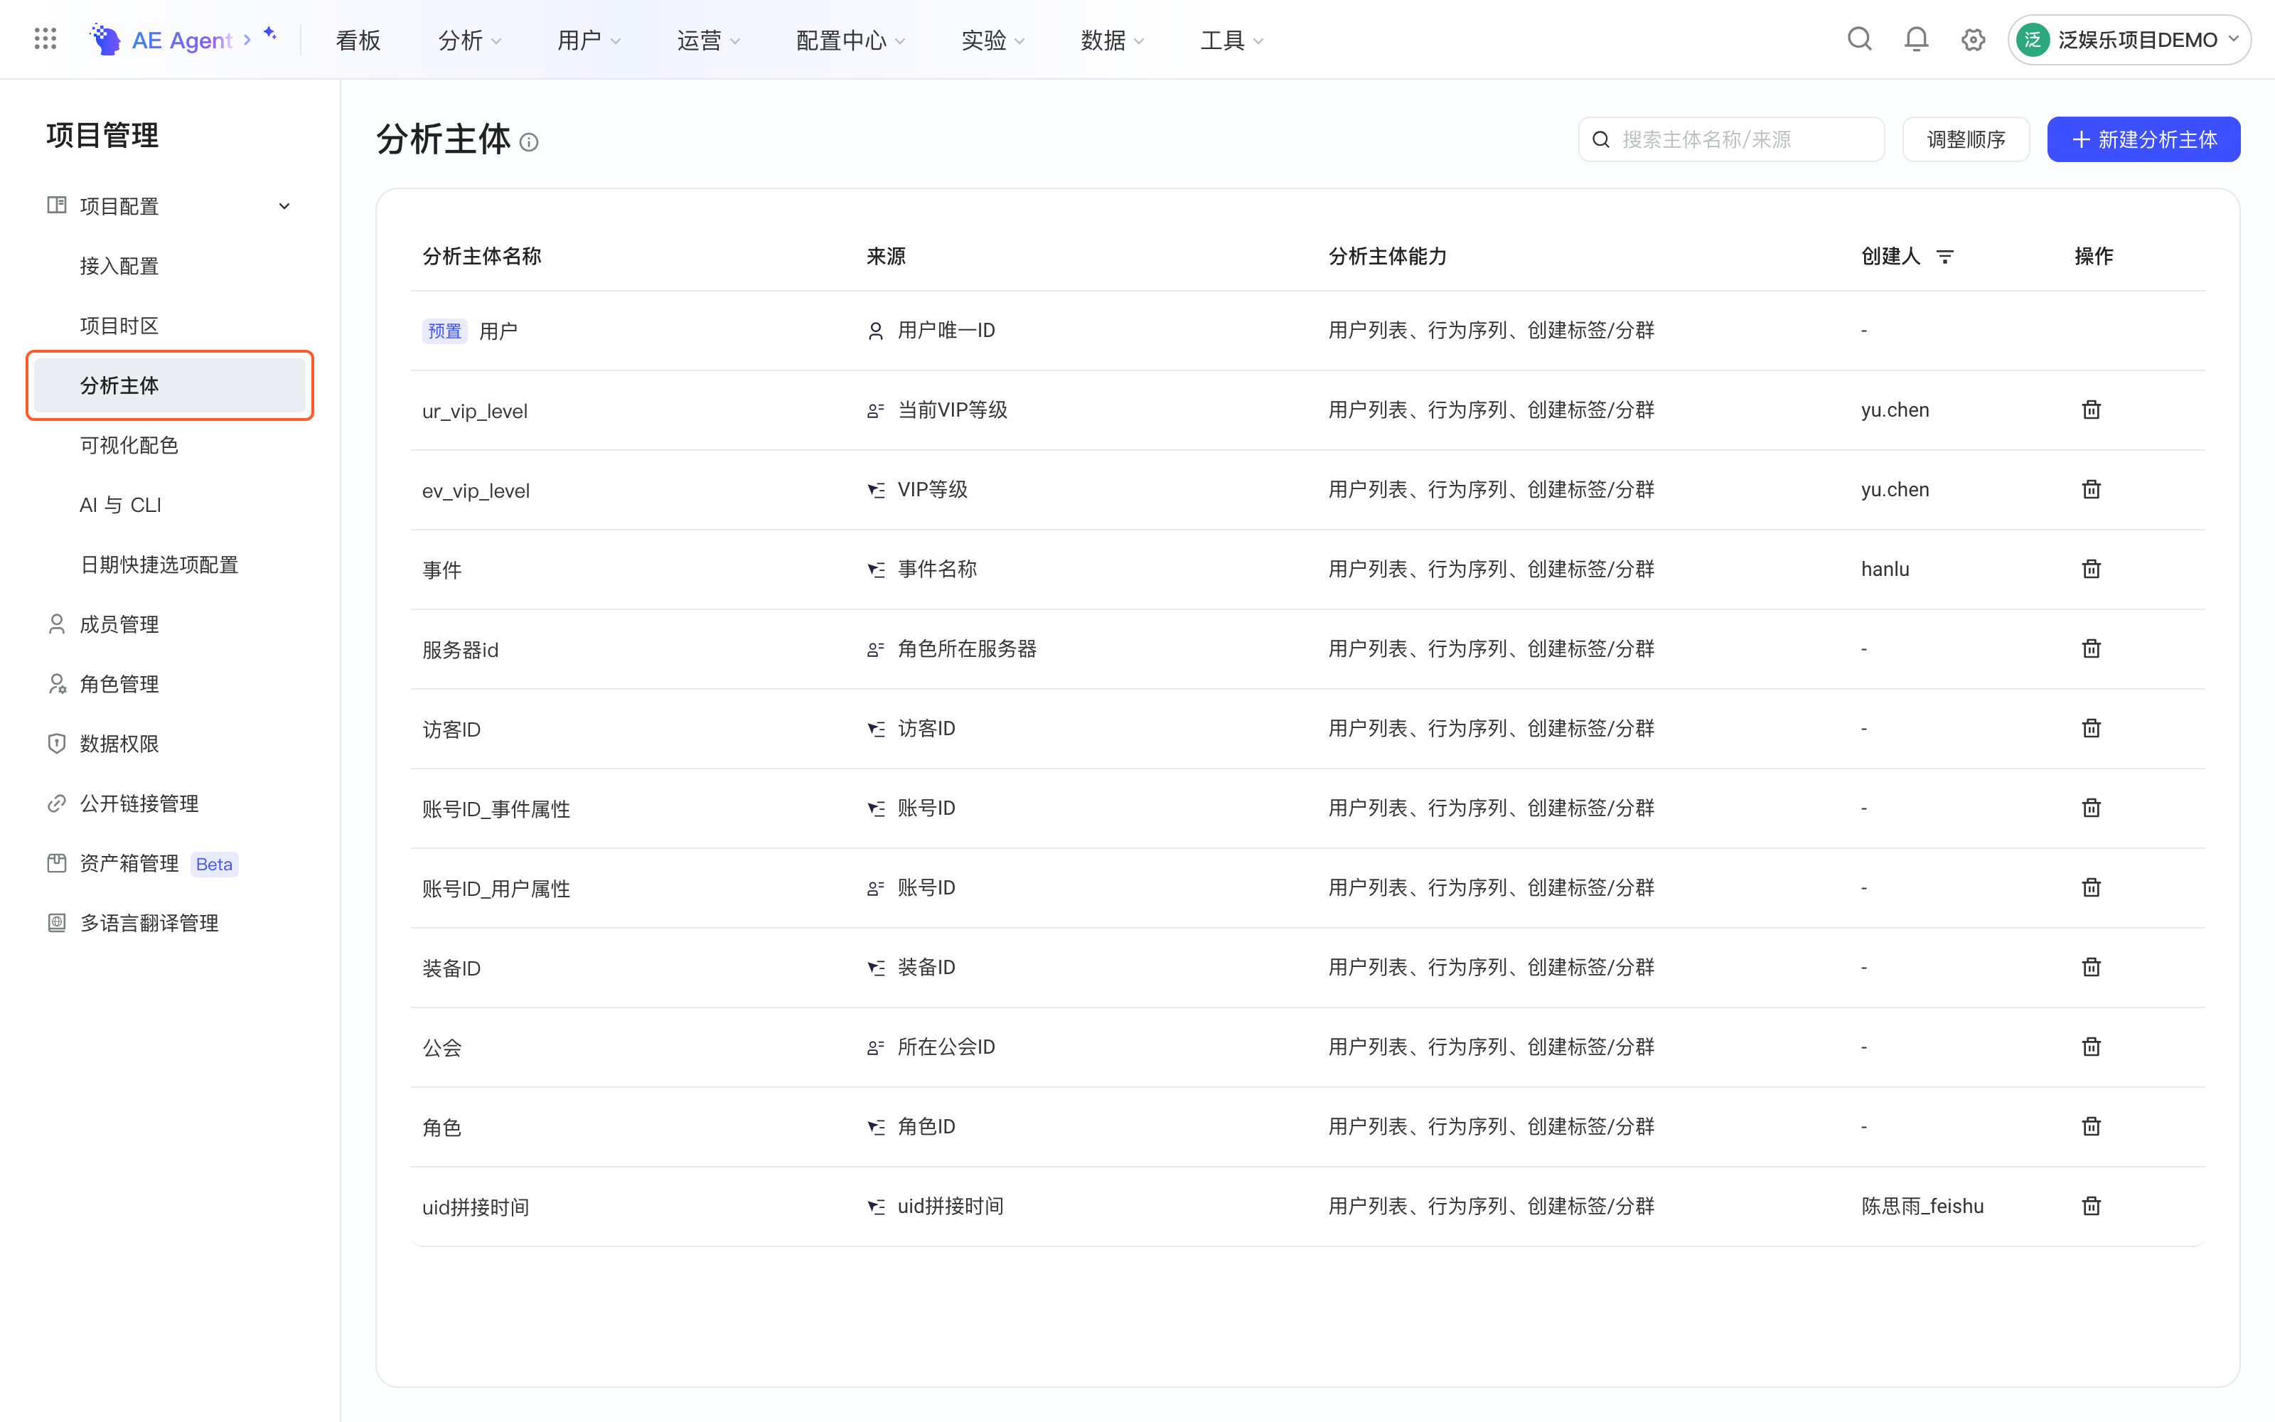Delete the uid拼接时间 row
The image size is (2275, 1422).
pos(2091,1206)
